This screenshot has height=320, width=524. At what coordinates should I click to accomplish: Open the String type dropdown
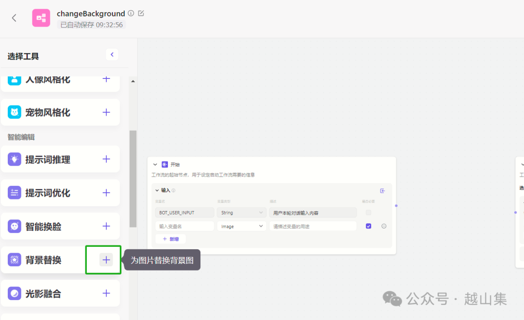pos(242,213)
